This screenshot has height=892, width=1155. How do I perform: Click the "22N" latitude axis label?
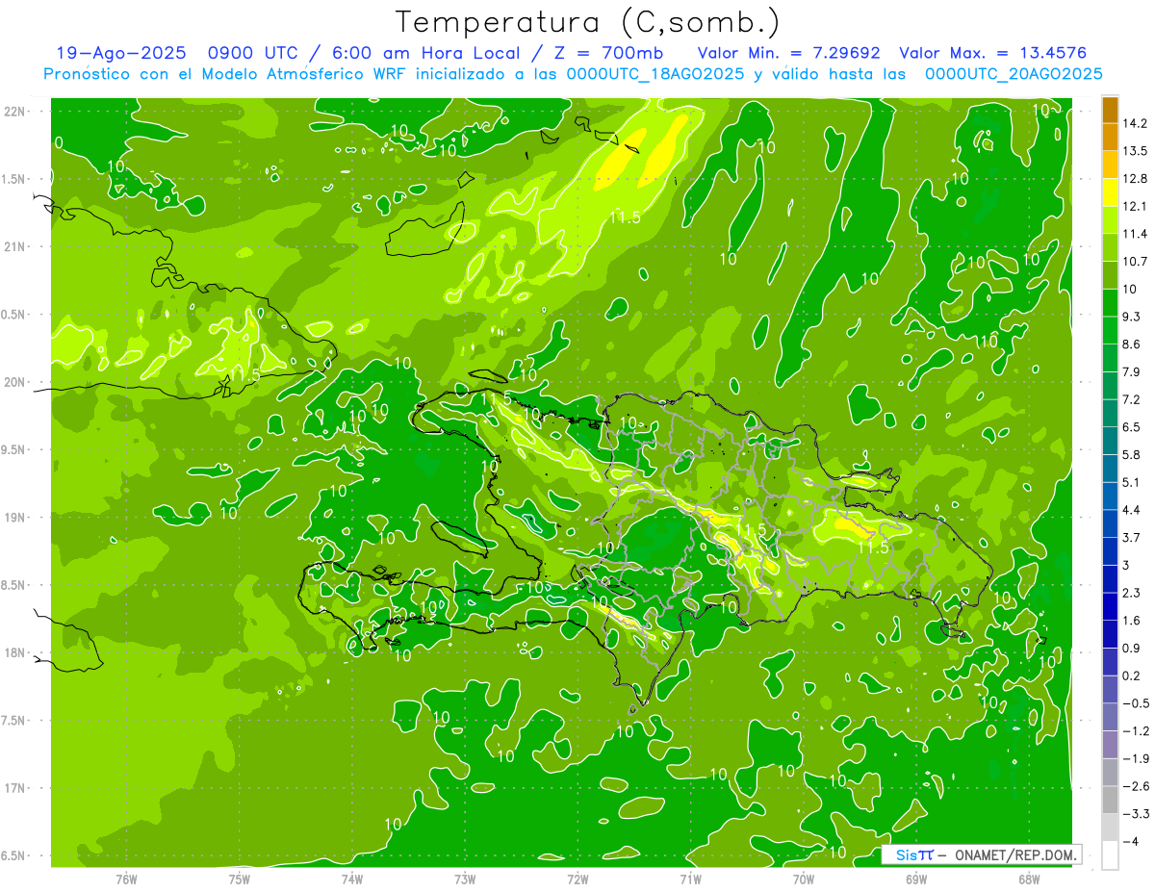[x=14, y=112]
